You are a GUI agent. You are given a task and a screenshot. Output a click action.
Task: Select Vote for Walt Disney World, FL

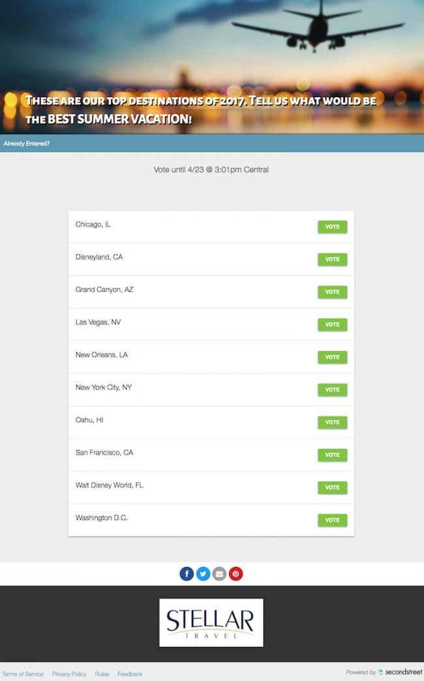(332, 487)
